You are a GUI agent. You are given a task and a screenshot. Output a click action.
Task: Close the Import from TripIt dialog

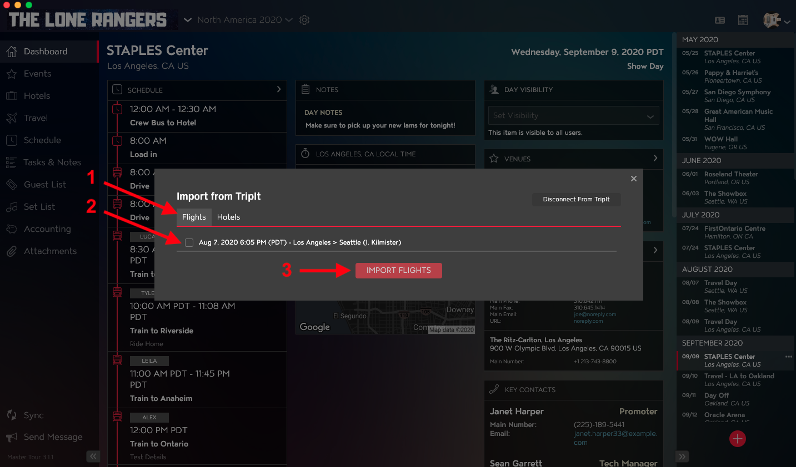[x=634, y=179]
